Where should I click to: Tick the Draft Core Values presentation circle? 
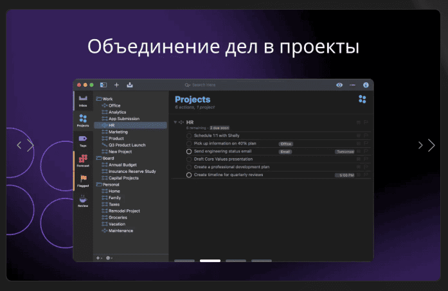[x=189, y=159]
